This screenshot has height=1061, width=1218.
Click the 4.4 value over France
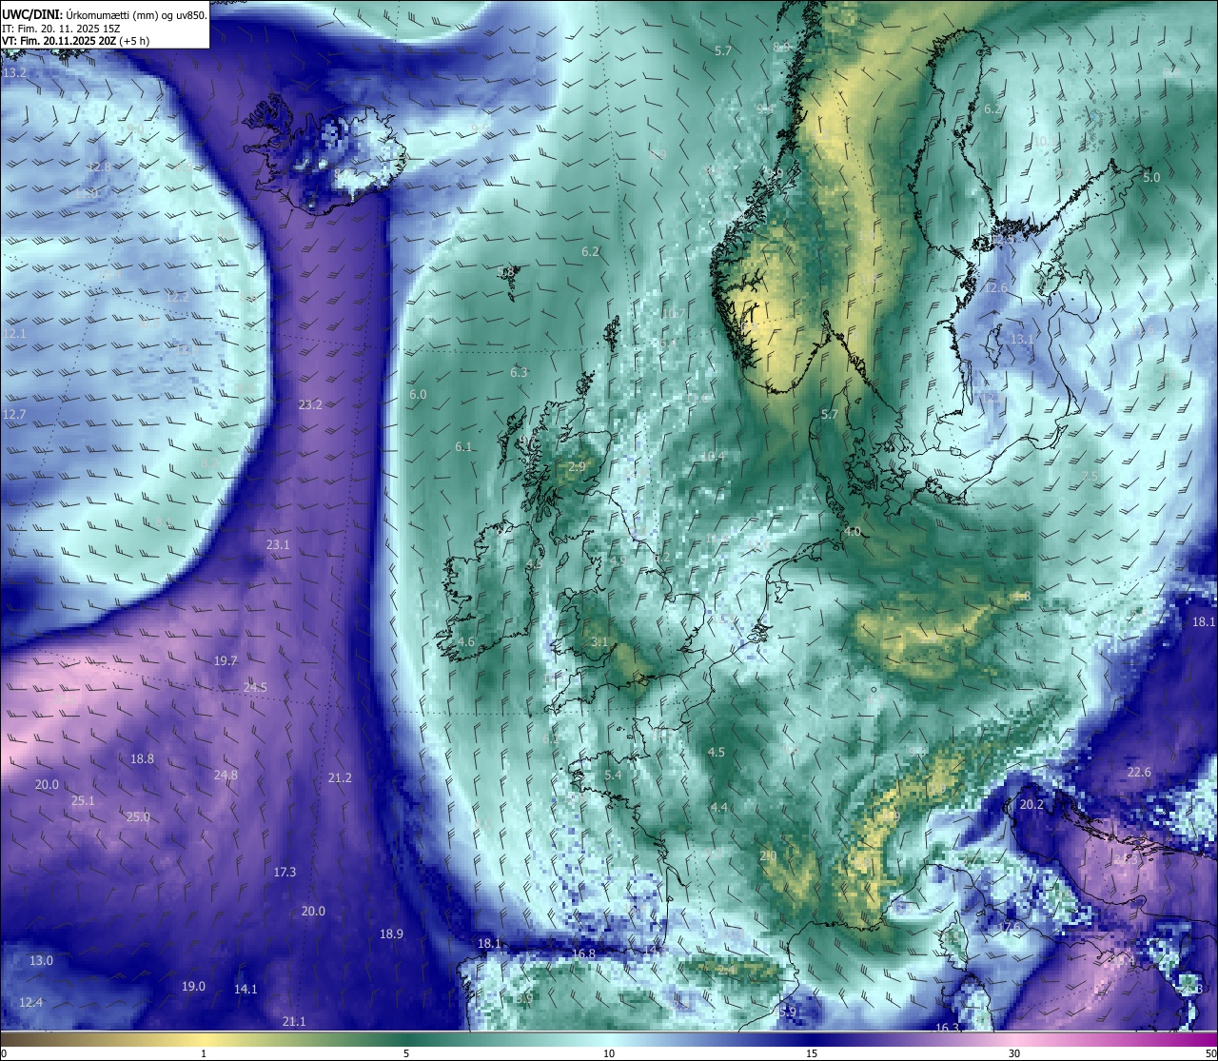[719, 807]
